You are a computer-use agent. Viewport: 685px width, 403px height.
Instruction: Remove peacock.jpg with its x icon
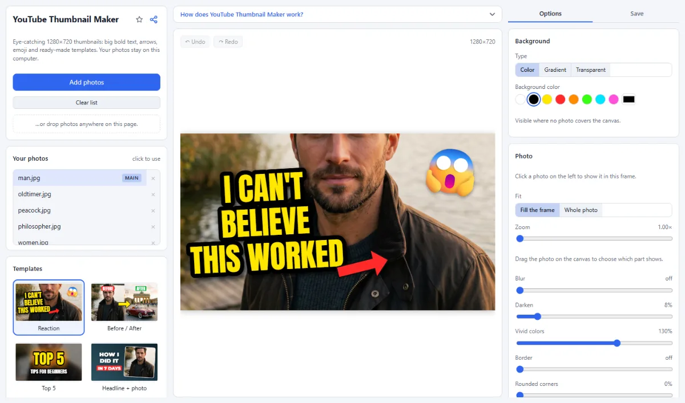pyautogui.click(x=153, y=211)
